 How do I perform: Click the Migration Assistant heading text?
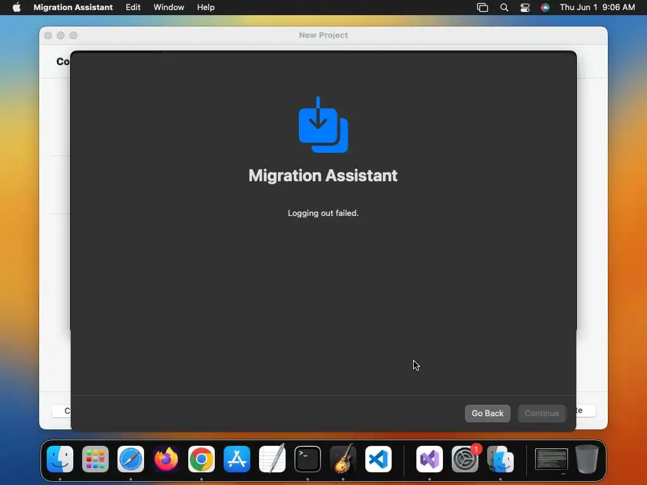tap(323, 176)
